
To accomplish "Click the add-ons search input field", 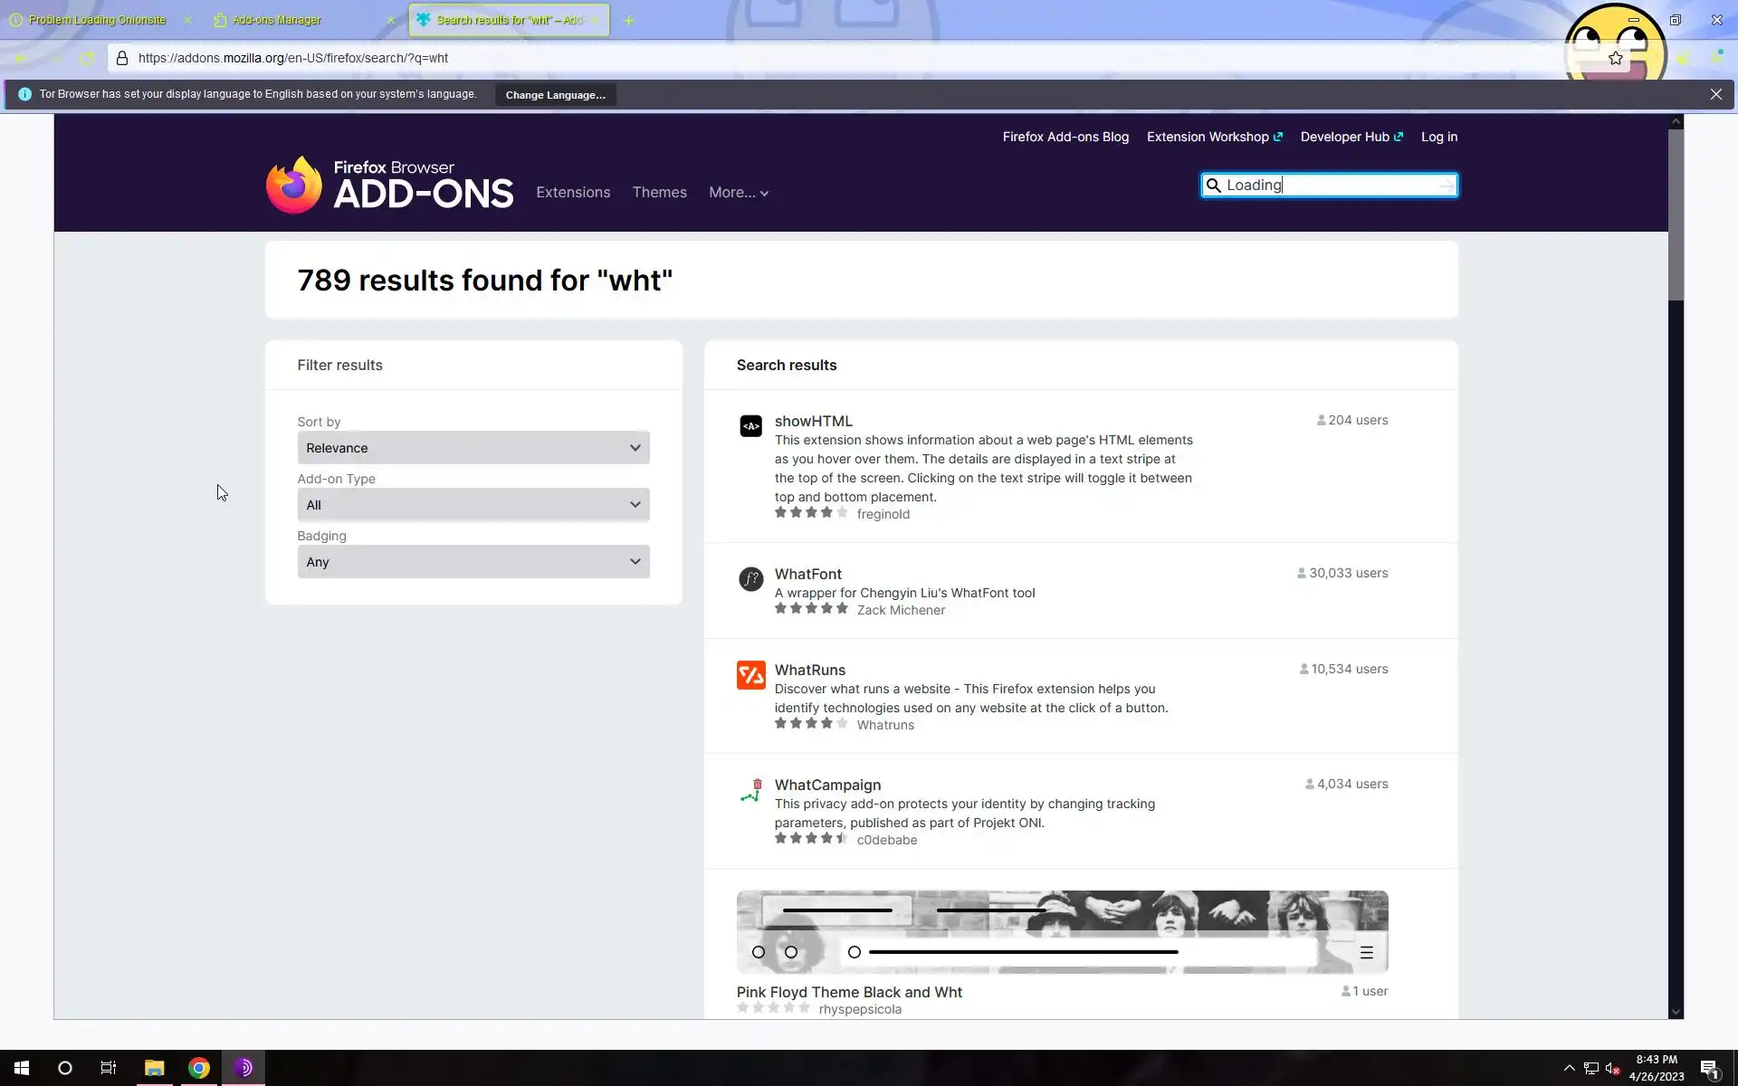I will 1329,186.
